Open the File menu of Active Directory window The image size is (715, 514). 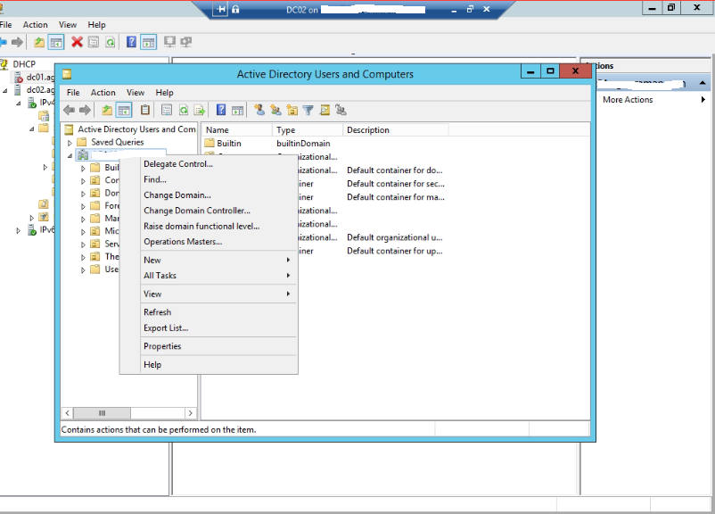(73, 93)
